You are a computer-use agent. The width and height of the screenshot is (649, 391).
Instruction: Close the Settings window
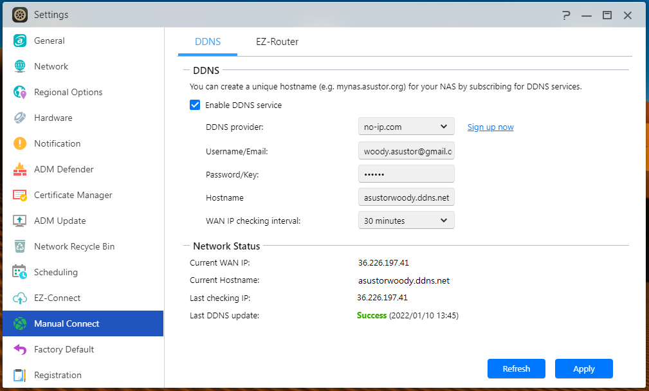[x=628, y=15]
